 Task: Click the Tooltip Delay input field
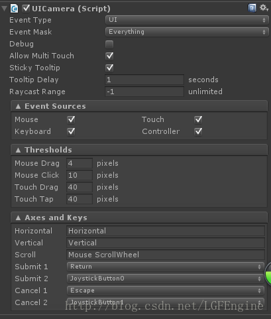[x=144, y=80]
